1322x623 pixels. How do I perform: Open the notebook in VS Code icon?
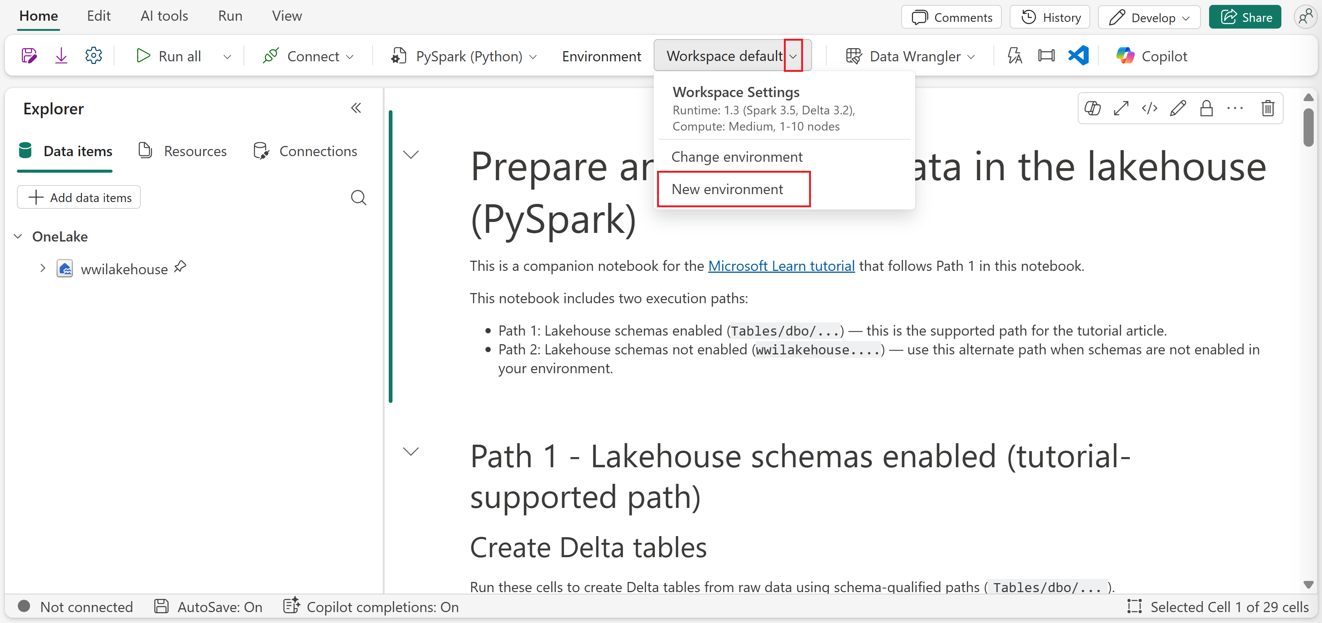tap(1078, 55)
